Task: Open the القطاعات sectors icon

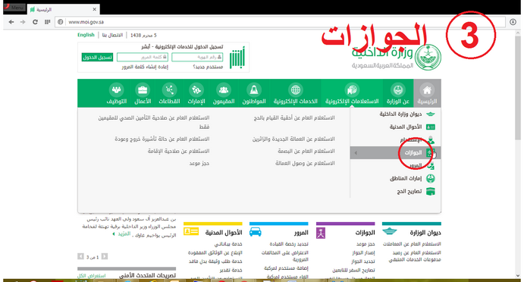Action: [x=169, y=90]
